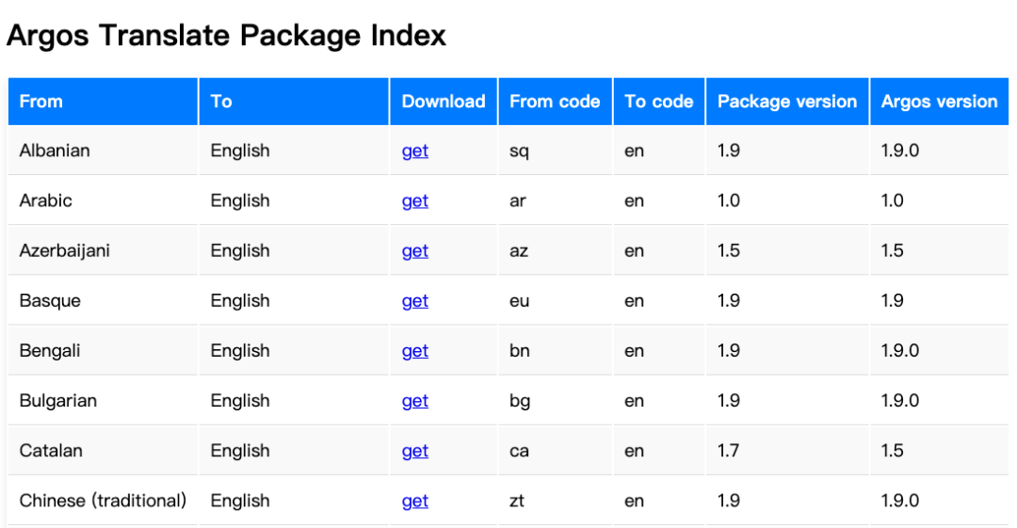The image size is (1017, 528).
Task: Get the Catalan to English package
Action: pyautogui.click(x=414, y=450)
